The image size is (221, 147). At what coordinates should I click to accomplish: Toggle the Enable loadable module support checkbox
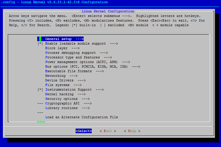(40, 43)
